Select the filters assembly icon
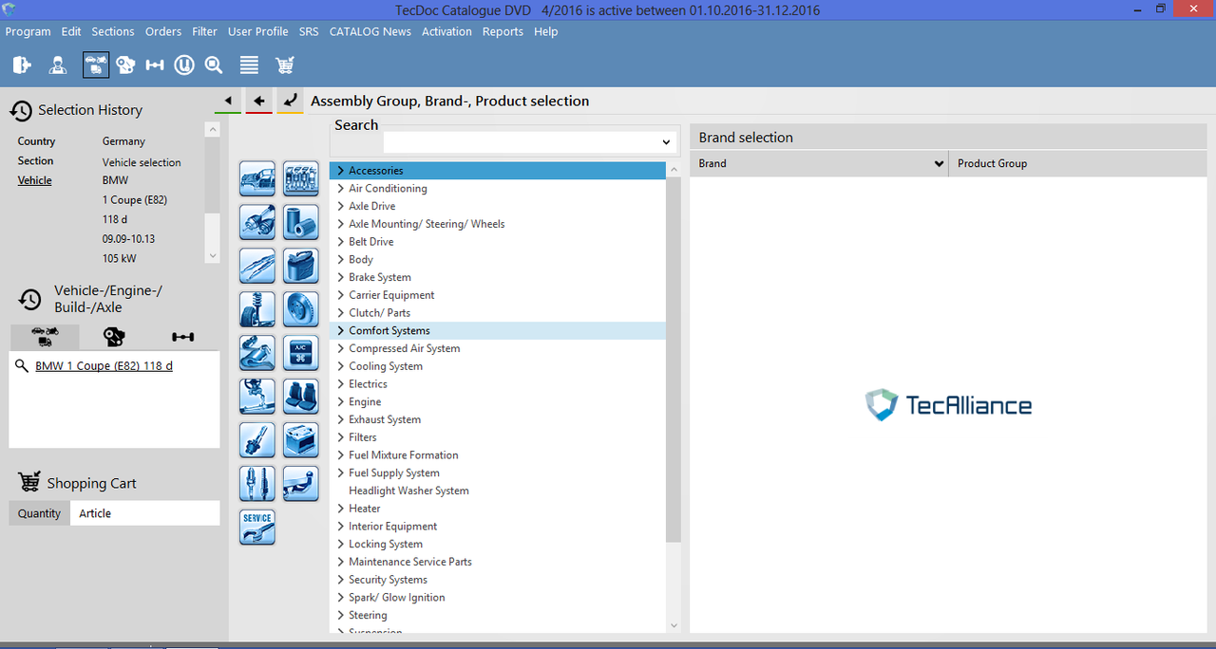This screenshot has width=1216, height=649. (301, 222)
